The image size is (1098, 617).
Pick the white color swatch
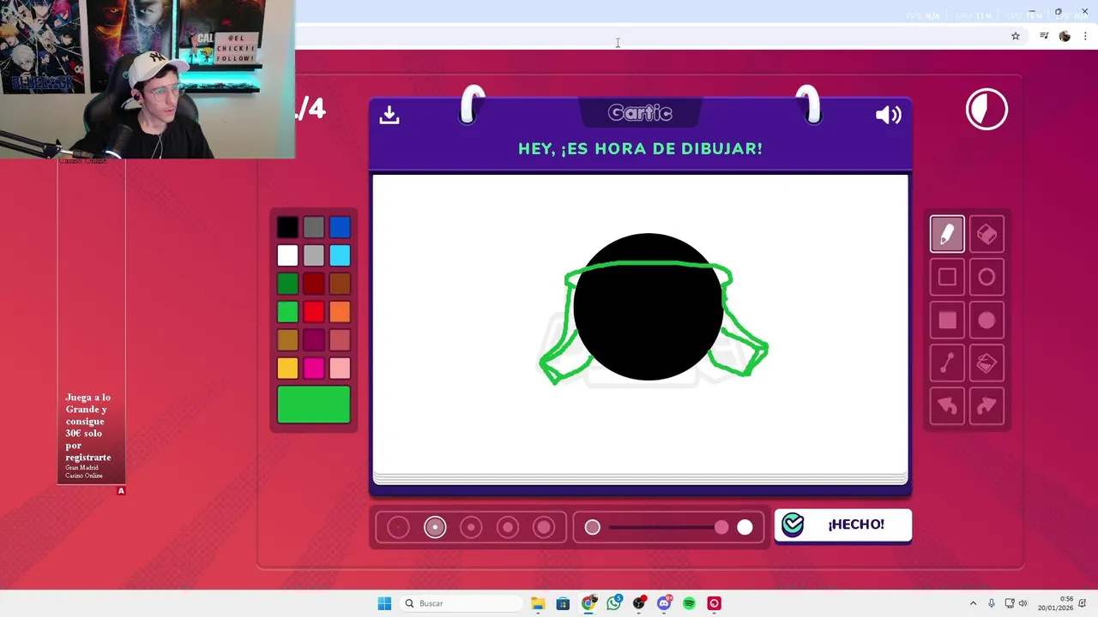(x=287, y=255)
